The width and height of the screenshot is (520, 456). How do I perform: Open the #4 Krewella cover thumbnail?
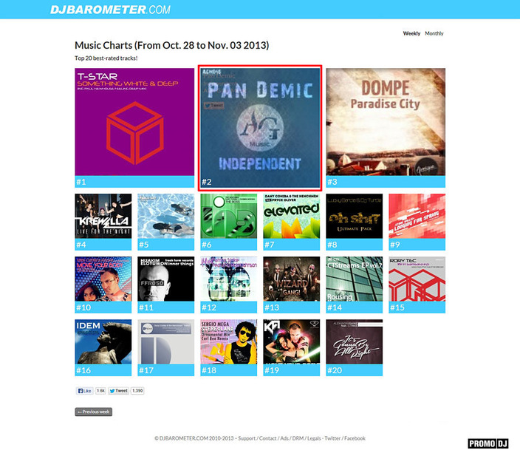tap(103, 222)
